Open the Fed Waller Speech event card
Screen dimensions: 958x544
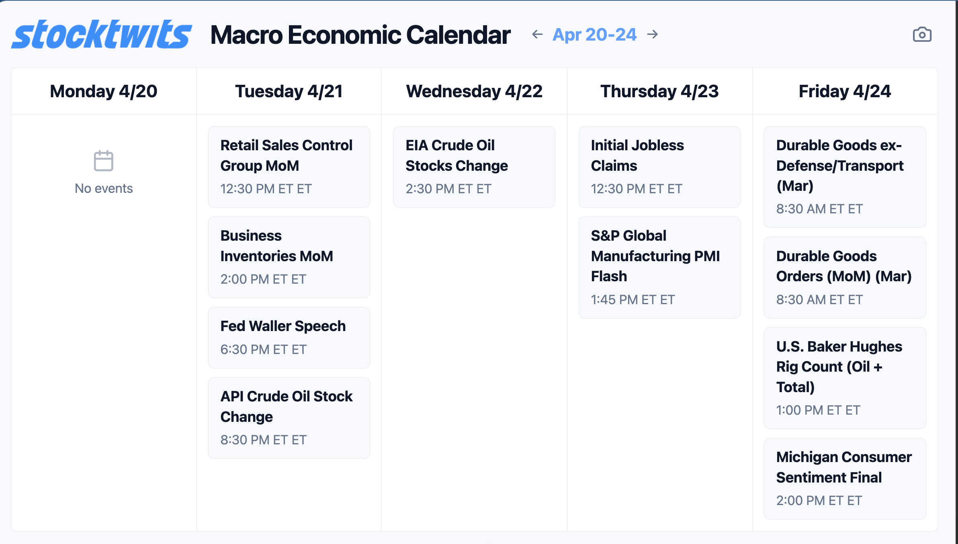tap(289, 337)
